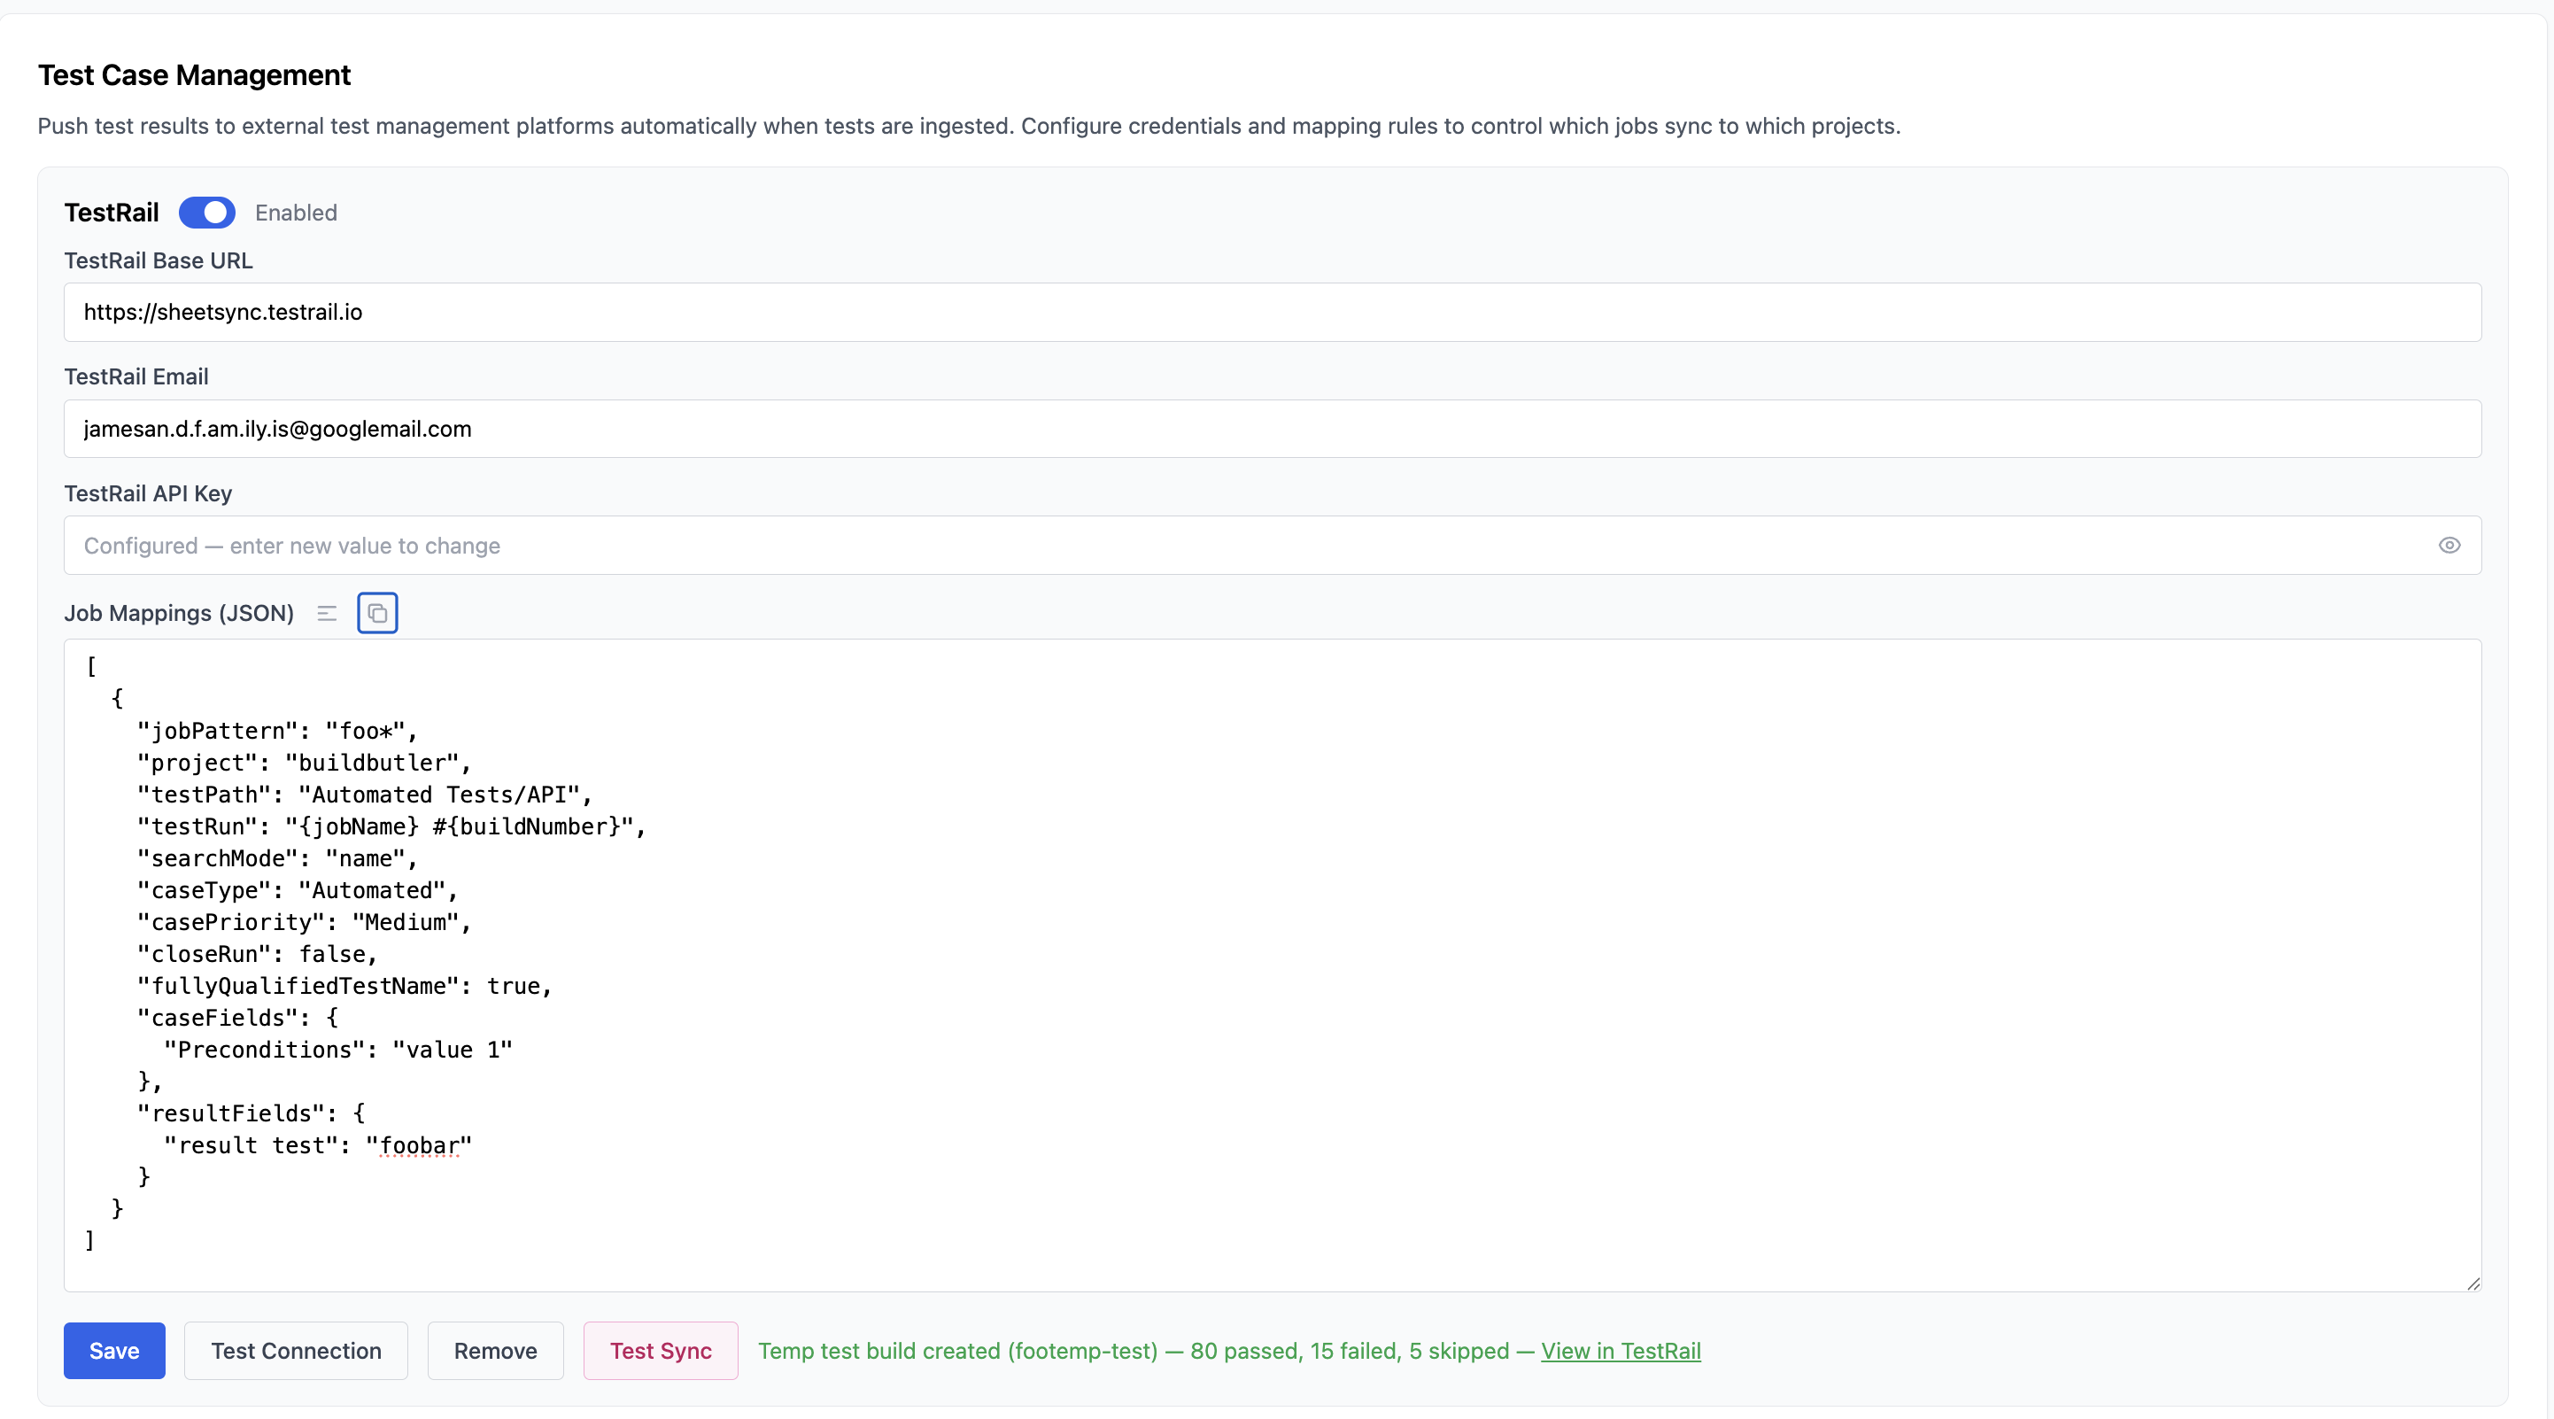Run a Test Connection check
Screen dimensions: 2554x1419
coord(296,1351)
